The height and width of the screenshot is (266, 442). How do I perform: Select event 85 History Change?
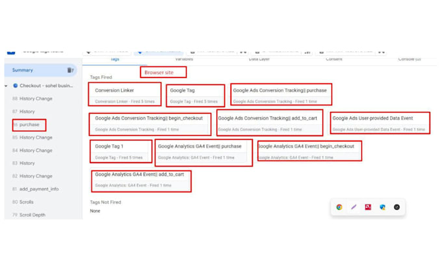pos(32,137)
